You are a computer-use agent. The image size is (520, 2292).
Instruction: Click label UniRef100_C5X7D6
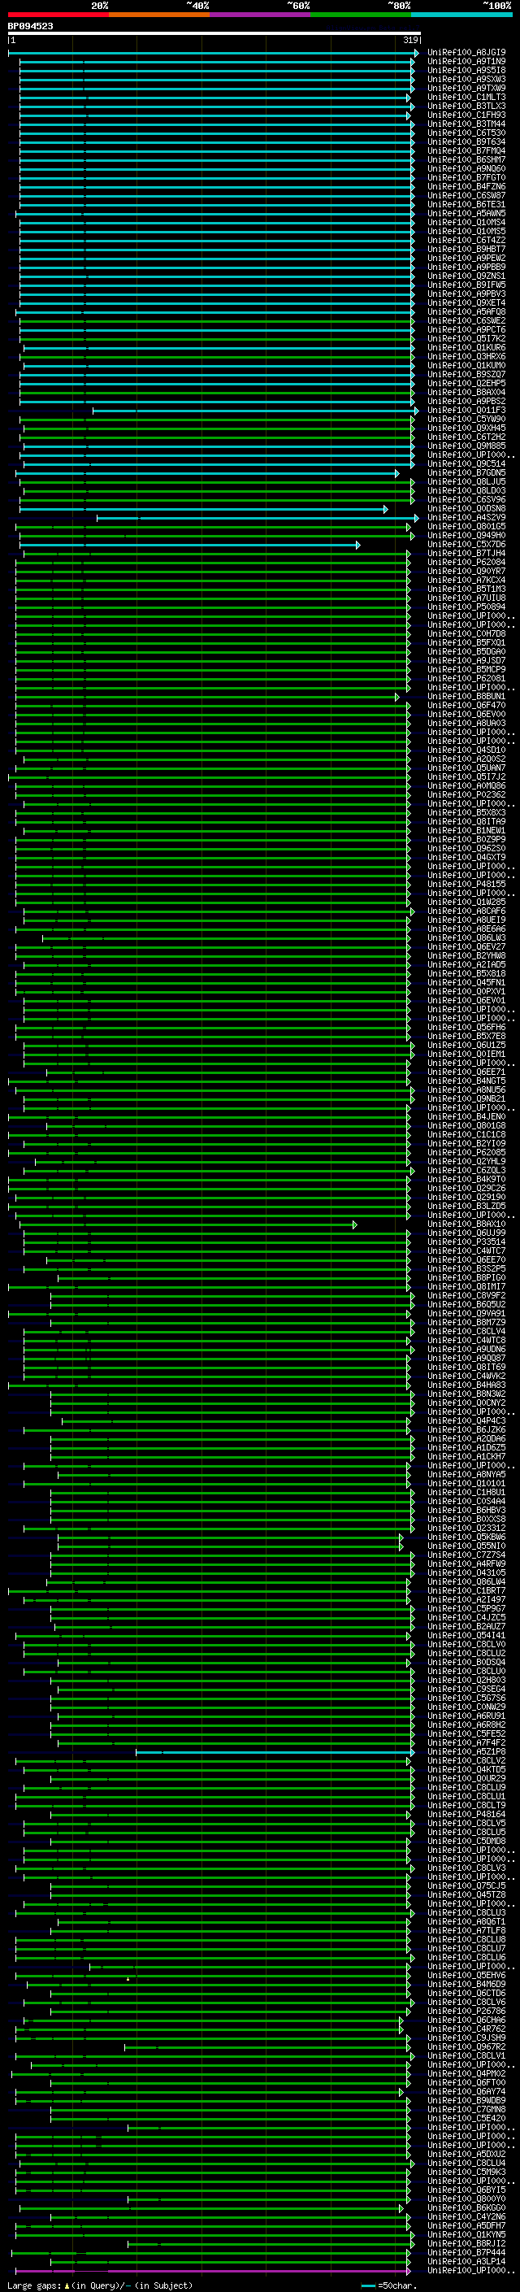(466, 545)
